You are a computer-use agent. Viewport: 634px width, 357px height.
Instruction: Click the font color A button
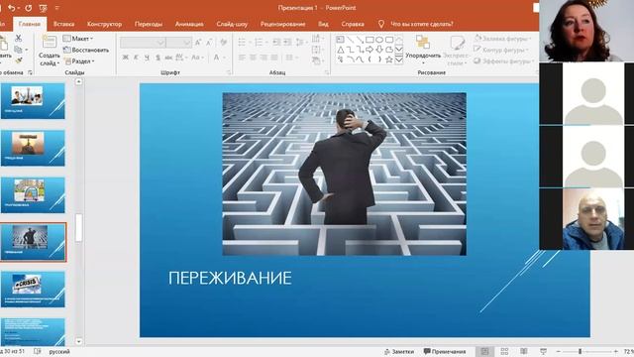pyautogui.click(x=216, y=58)
